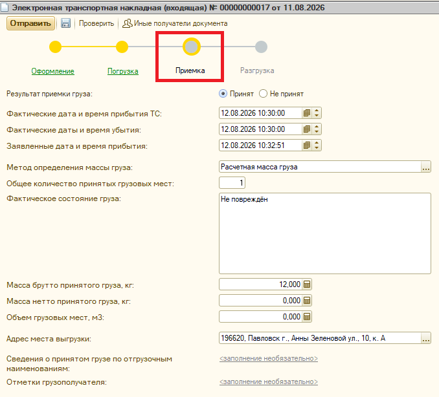439x397 pixels.
Task: Click the Отправить button
Action: tap(30, 23)
